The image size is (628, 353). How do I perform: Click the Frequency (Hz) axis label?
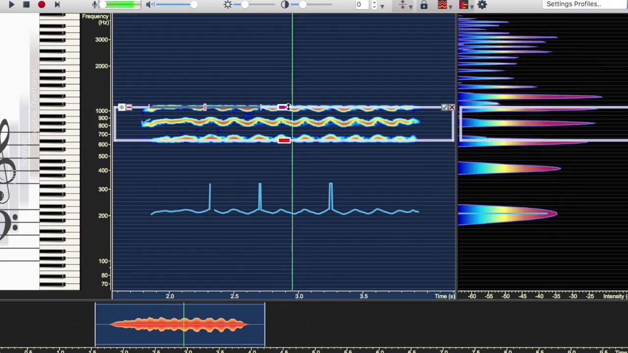[x=95, y=20]
